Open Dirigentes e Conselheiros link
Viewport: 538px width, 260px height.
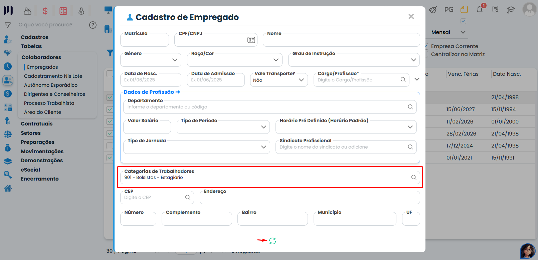point(54,94)
